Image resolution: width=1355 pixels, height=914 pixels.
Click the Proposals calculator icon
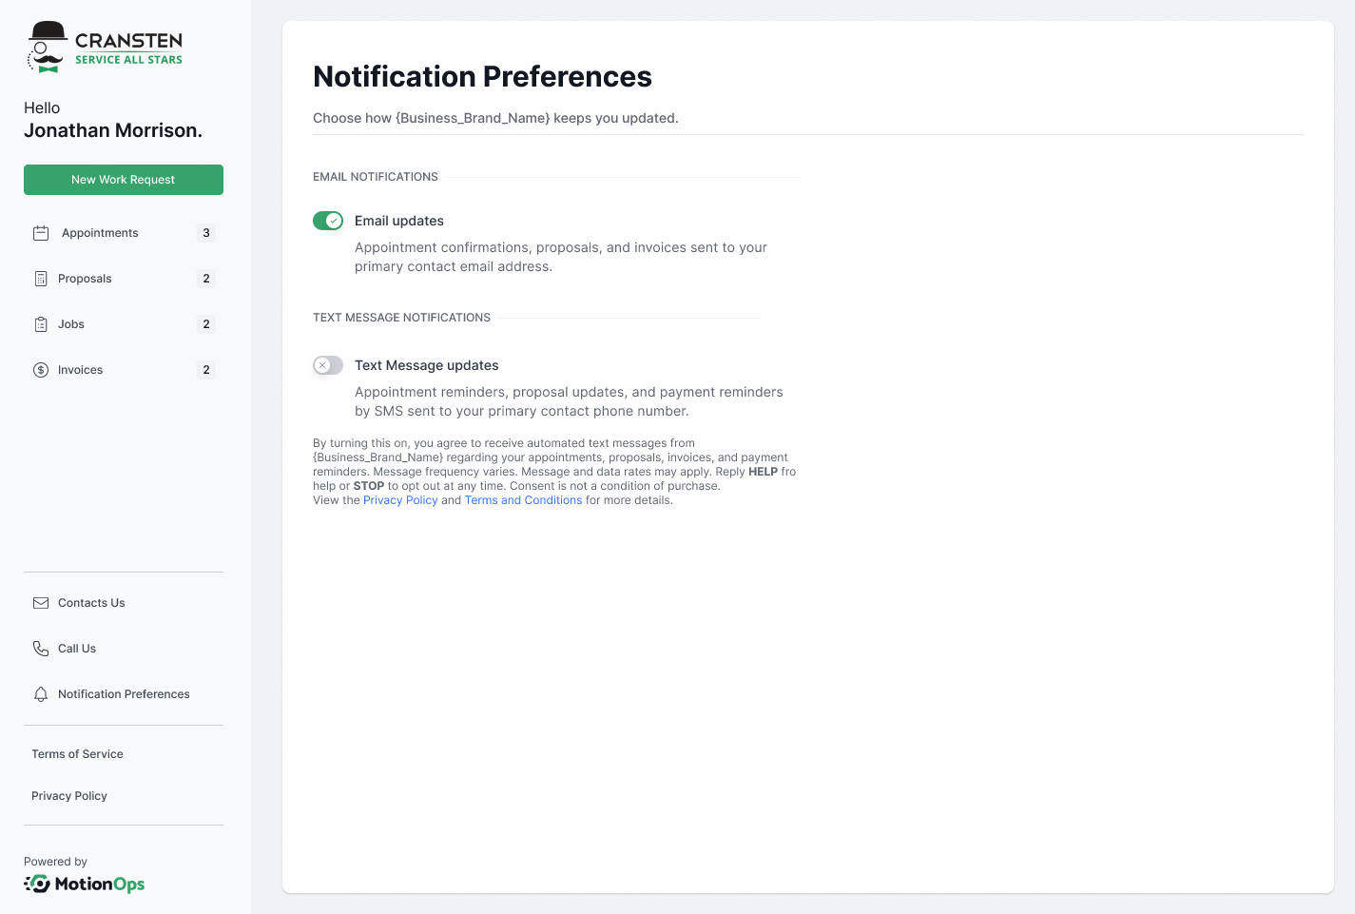click(x=41, y=279)
